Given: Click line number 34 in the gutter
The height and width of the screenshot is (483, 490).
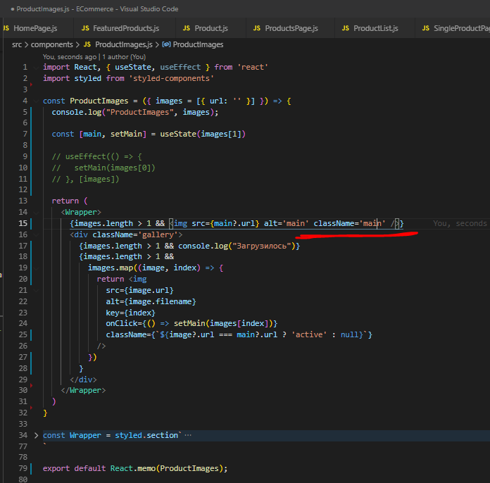Looking at the screenshot, I should click(24, 435).
